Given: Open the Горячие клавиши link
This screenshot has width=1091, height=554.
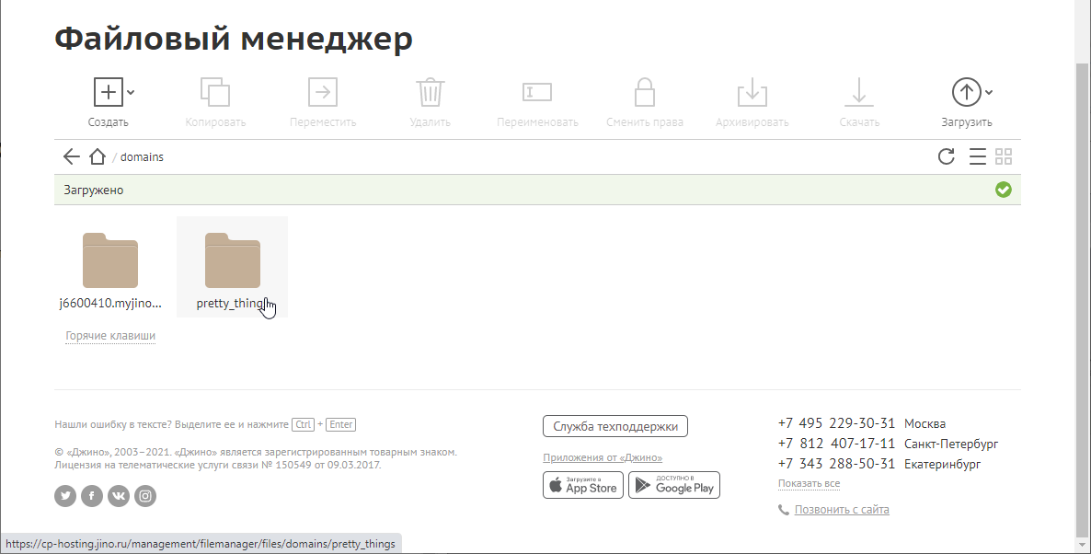Looking at the screenshot, I should [110, 336].
